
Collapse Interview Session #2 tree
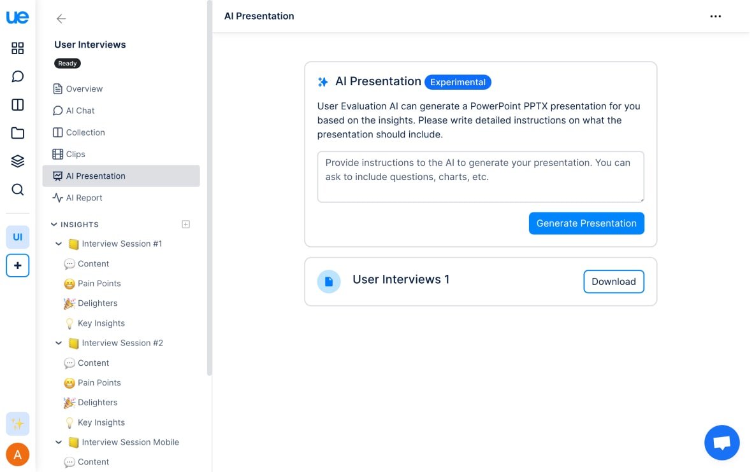coord(59,343)
